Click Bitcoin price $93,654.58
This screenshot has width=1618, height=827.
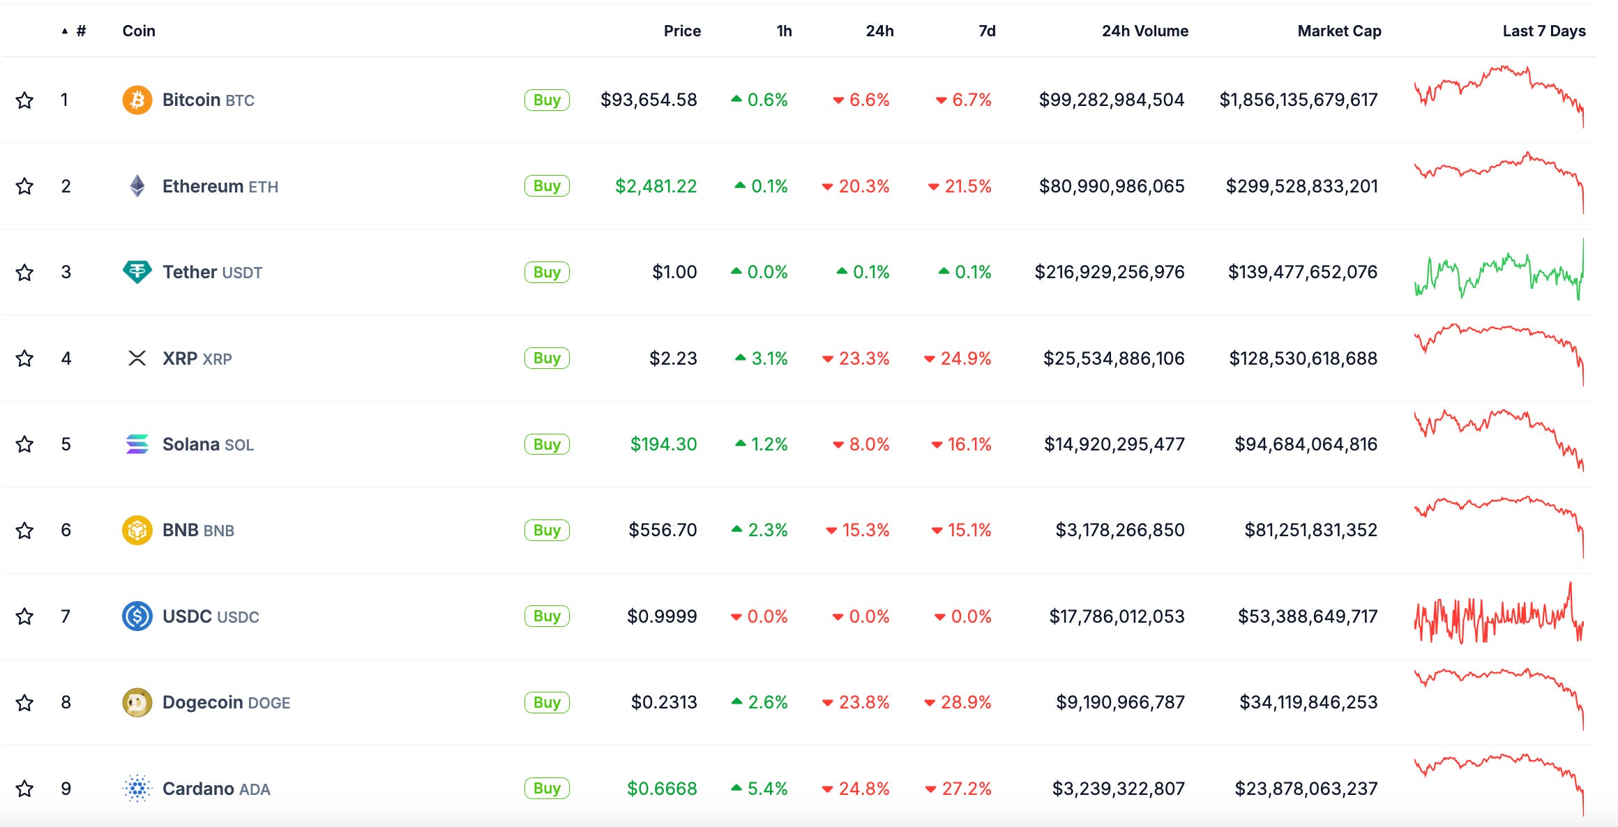649,100
